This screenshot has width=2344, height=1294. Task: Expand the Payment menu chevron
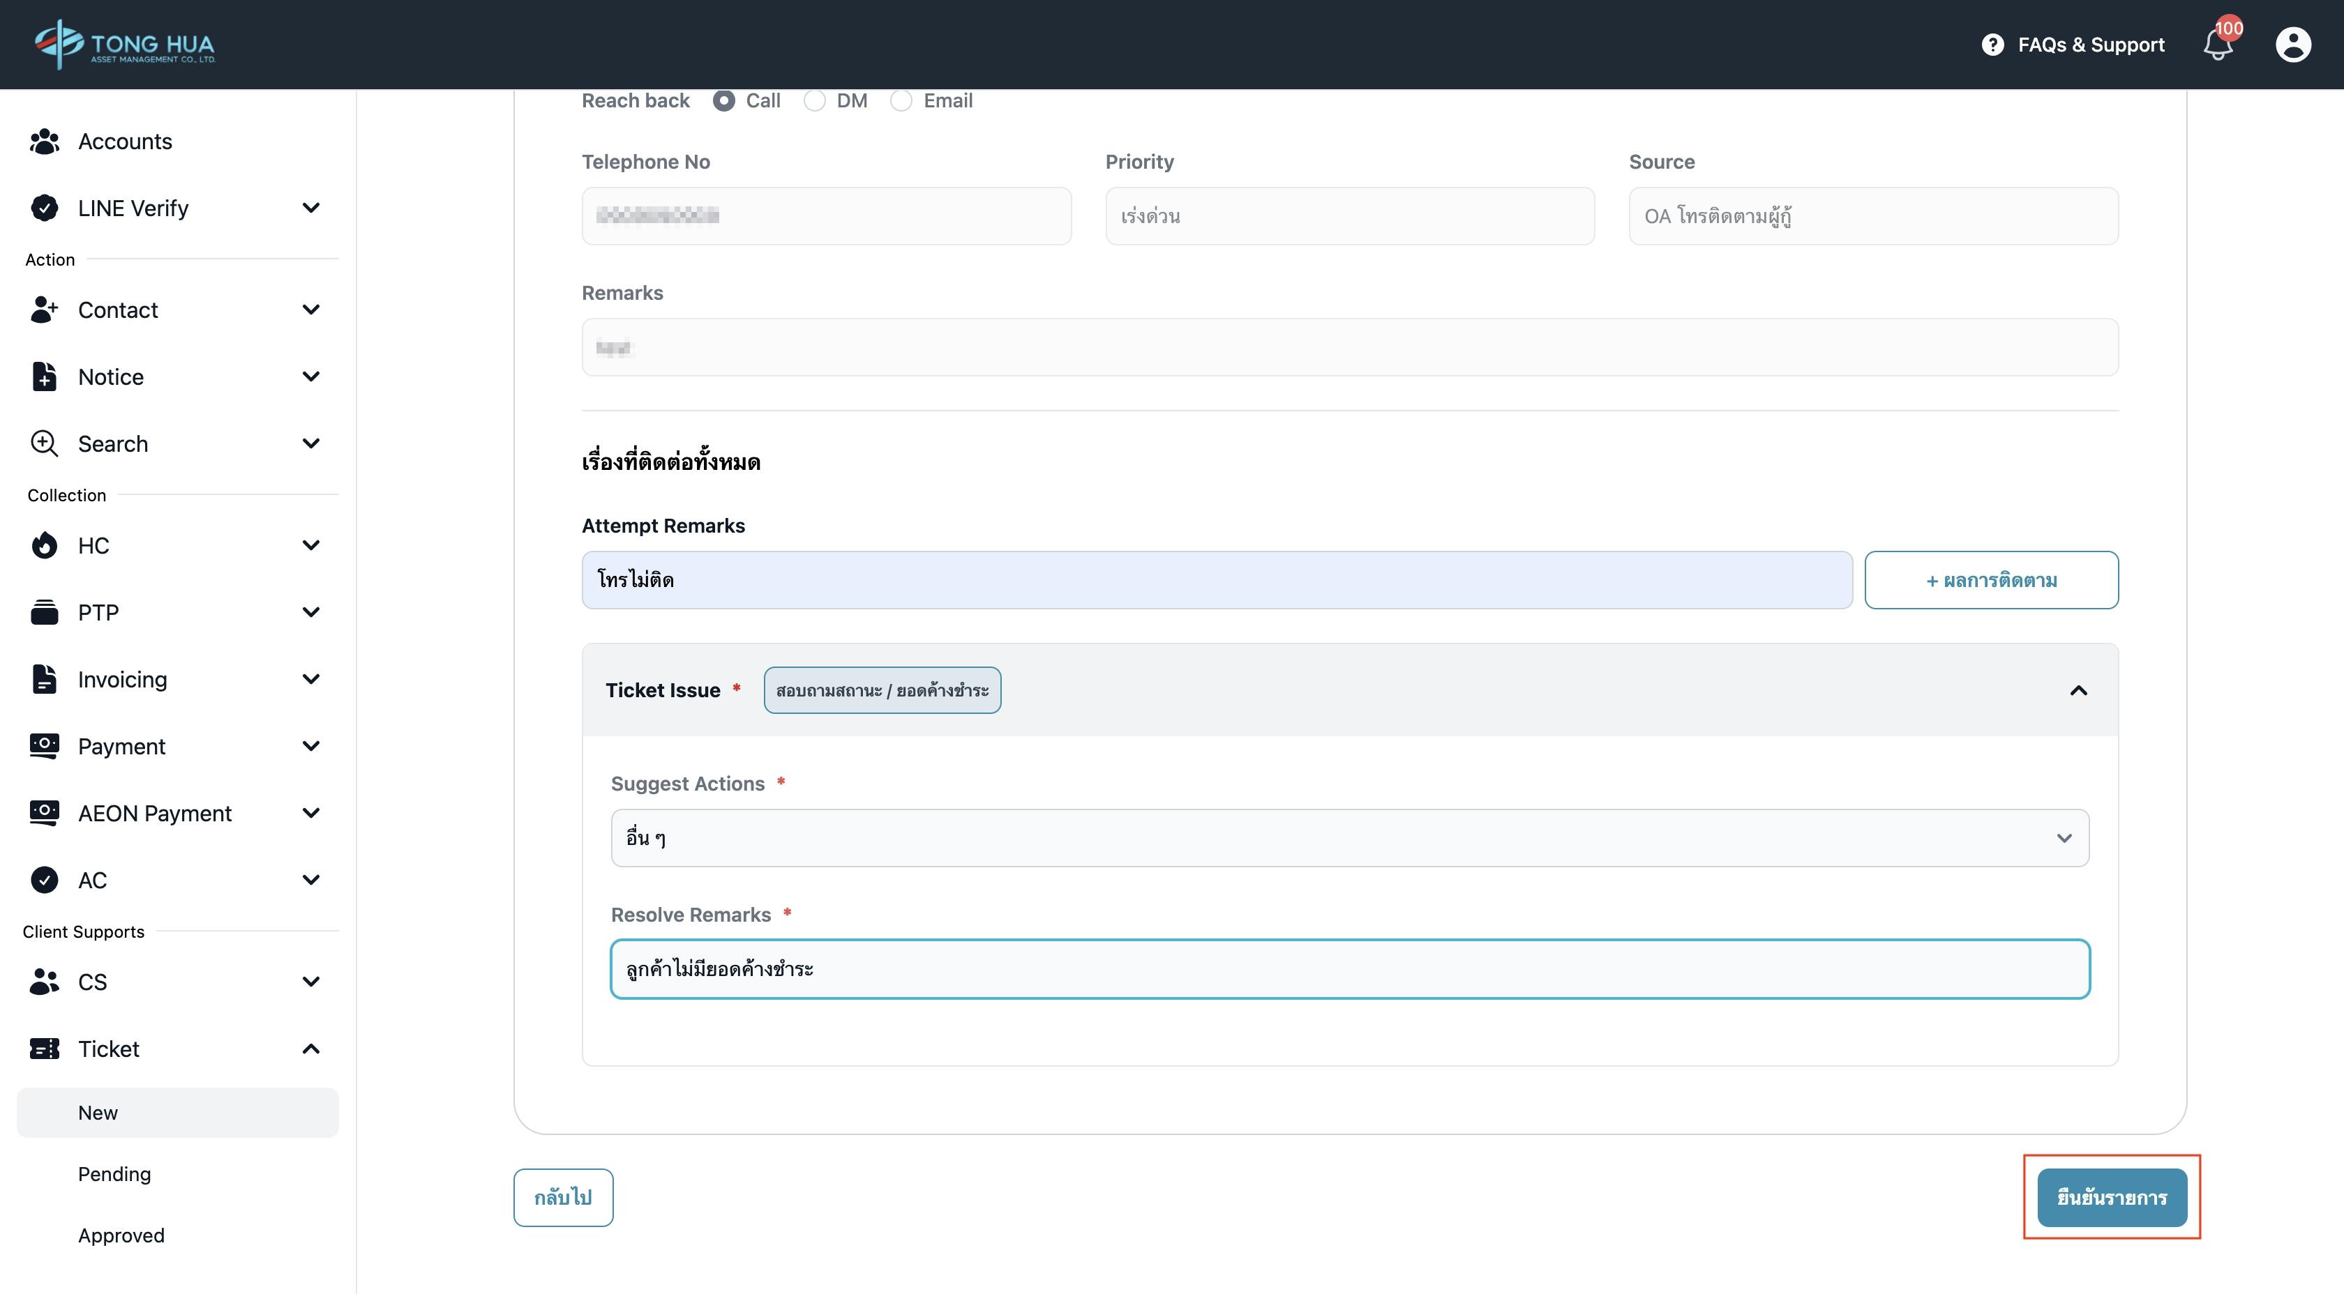[310, 747]
